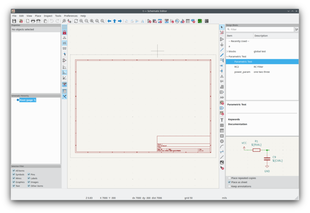This screenshot has width=310, height=213.
Task: Click the Save icon in the toolbar
Action: pyautogui.click(x=14, y=21)
